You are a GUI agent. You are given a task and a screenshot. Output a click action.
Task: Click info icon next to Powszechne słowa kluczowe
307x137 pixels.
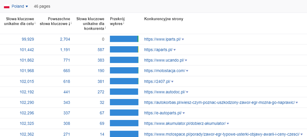tap(71, 23)
